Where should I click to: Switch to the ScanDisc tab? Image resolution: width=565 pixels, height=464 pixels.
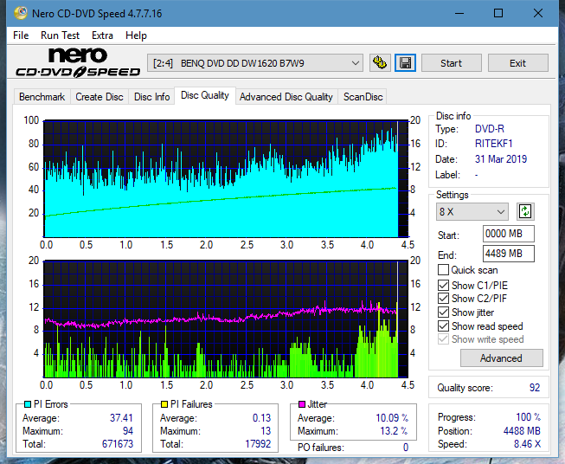[363, 97]
